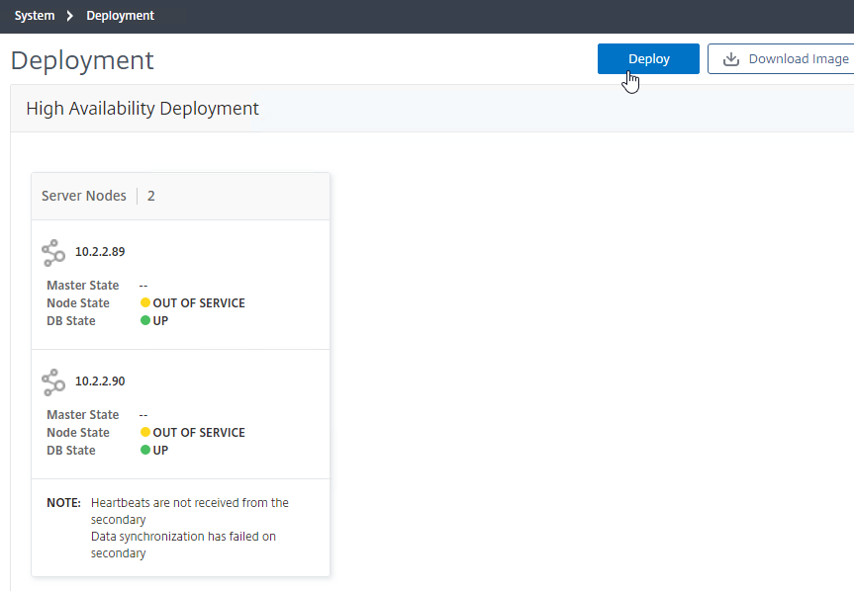Click the node icon for 10.2.2.90
The height and width of the screenshot is (591, 854).
pyautogui.click(x=53, y=382)
